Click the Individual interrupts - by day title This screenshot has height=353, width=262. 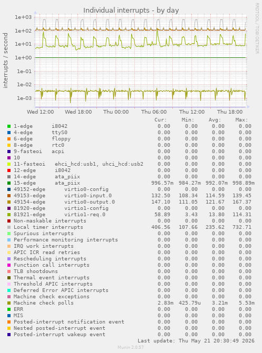point(131,11)
